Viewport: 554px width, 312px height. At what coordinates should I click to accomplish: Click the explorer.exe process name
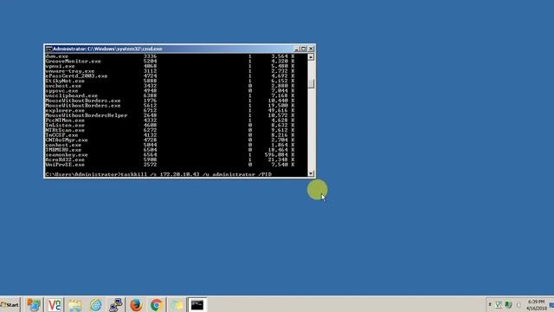[x=65, y=111]
